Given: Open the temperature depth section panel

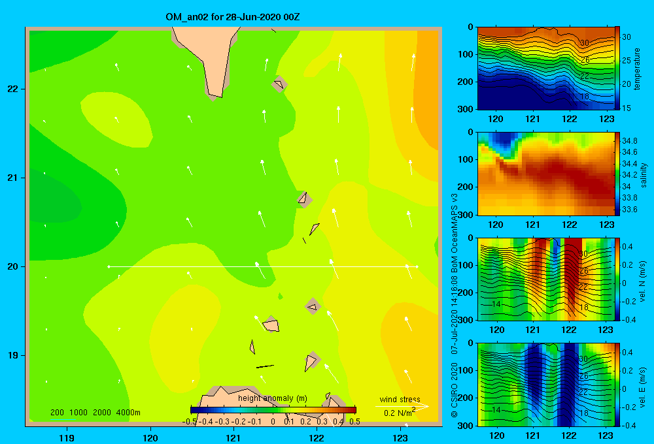Looking at the screenshot, I should (x=546, y=69).
